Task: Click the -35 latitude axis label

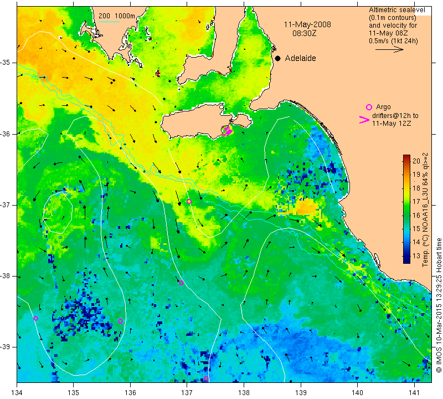Action: coord(6,63)
